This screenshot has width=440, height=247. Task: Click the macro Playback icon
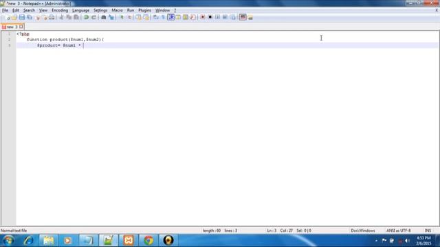tap(217, 17)
